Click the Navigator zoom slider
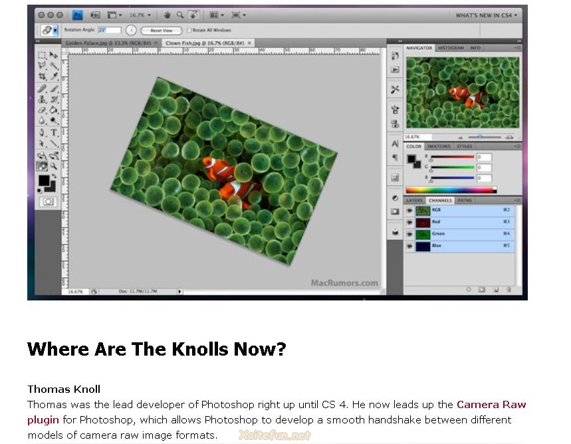The width and height of the screenshot is (571, 444). click(485, 137)
